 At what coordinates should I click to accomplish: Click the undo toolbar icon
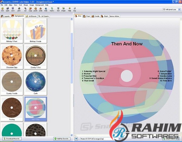[x=40, y=9]
